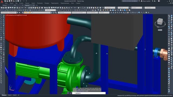
Task: Click the first text A icon on Text toolbar
Action: [111, 13]
